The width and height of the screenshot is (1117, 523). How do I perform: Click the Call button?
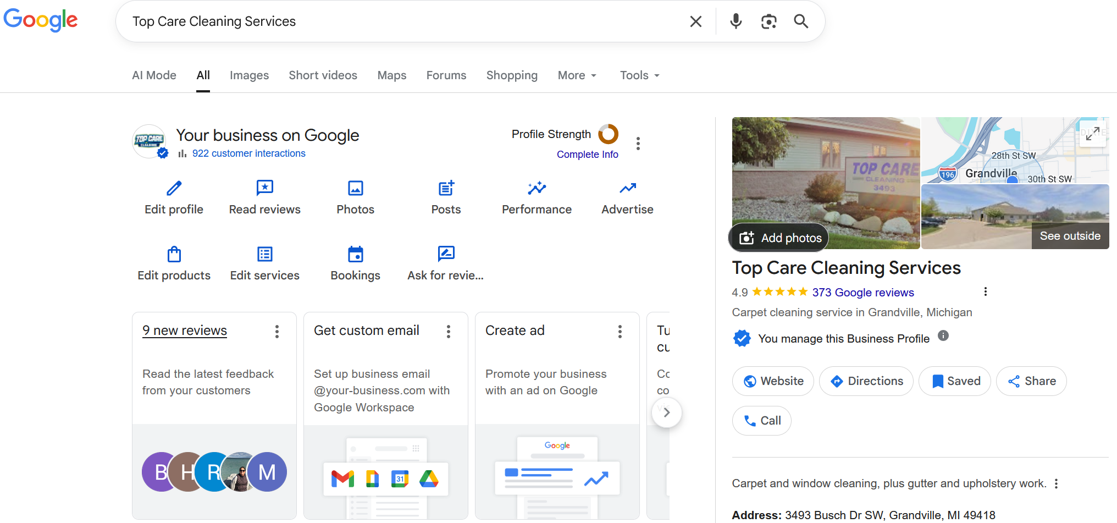click(761, 421)
